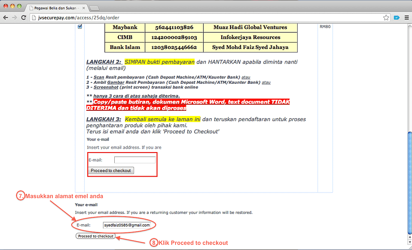Open the underlined Screenshot link
The width and height of the screenshot is (412, 250).
(x=106, y=87)
